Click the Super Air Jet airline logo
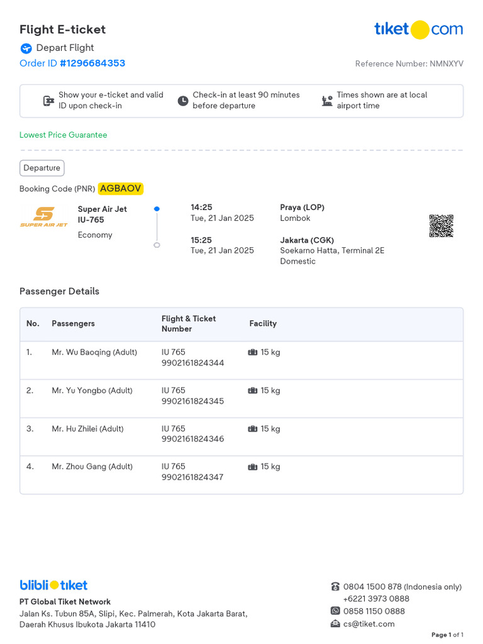483x644 pixels. [44, 217]
